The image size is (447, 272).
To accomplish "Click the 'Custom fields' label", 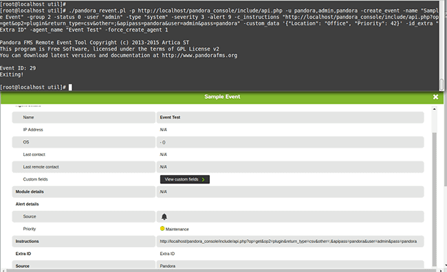I will point(35,179).
